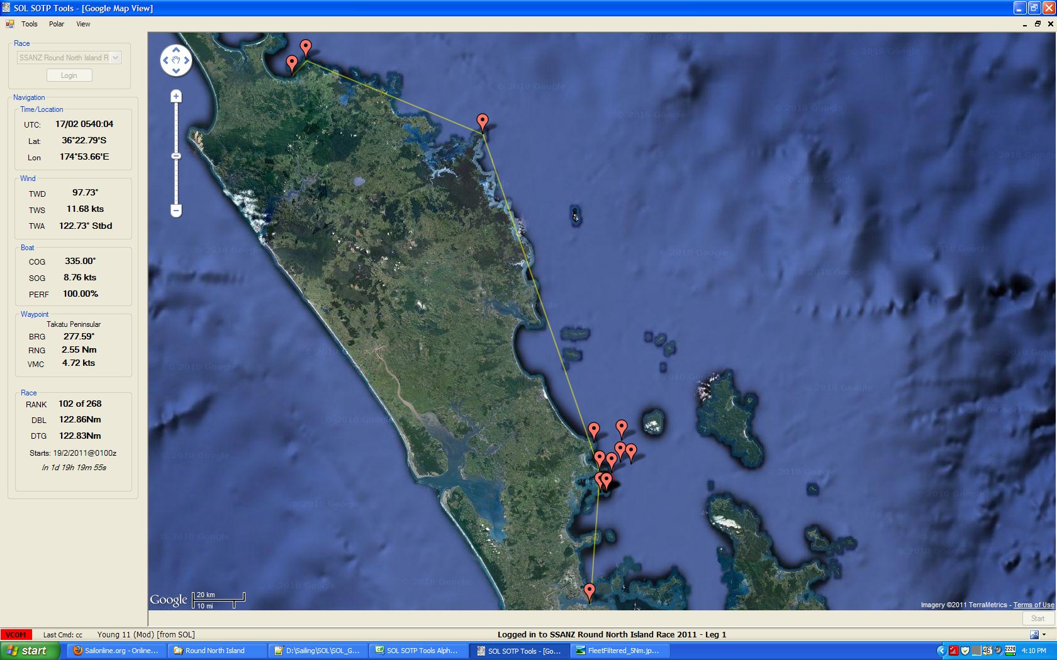Select the marker at the route's northeast corner
1057x660 pixels.
pyautogui.click(x=483, y=122)
